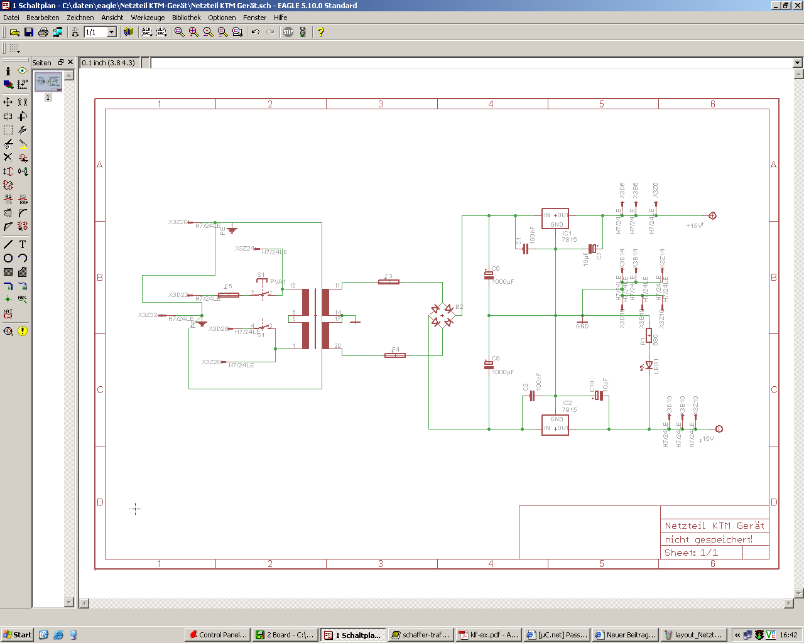Select the Circle tool

(x=8, y=258)
